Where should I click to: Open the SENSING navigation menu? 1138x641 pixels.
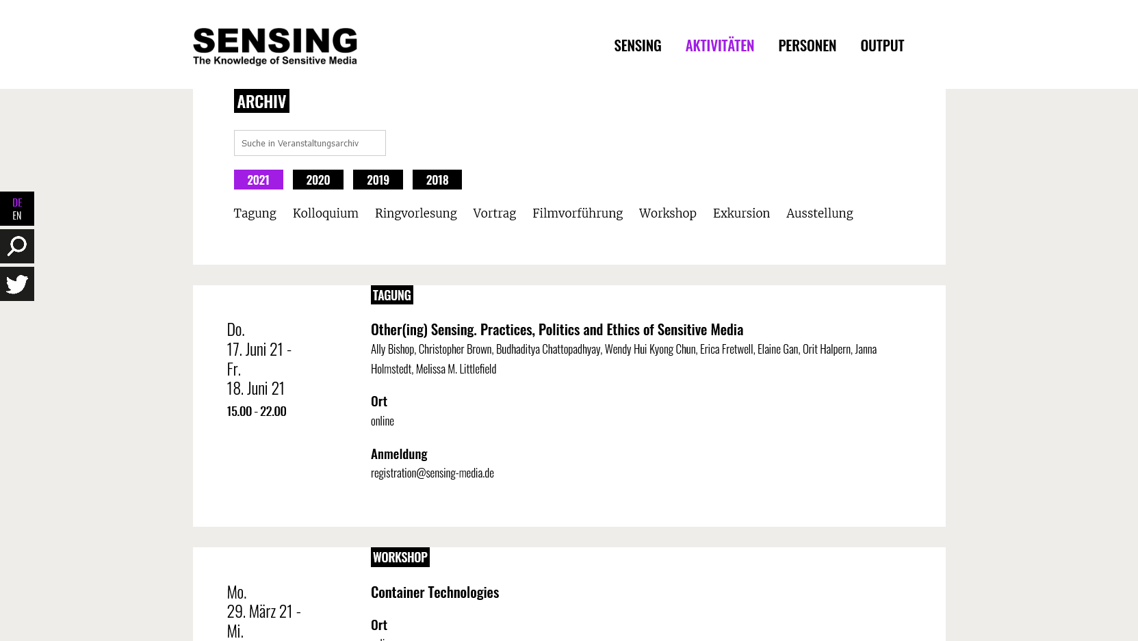point(637,46)
